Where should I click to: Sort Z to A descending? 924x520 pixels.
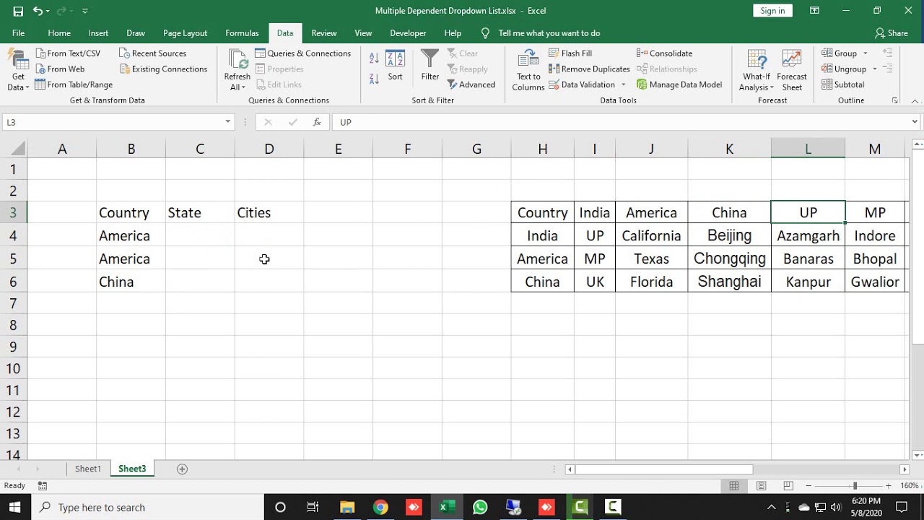pyautogui.click(x=374, y=78)
